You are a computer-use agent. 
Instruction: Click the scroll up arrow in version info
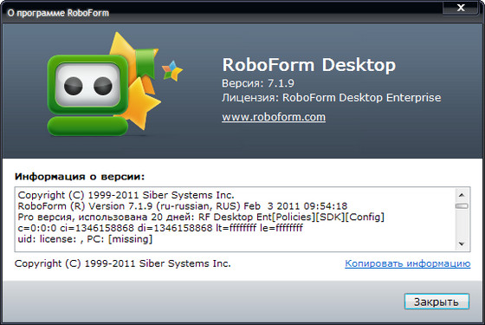[x=462, y=195]
